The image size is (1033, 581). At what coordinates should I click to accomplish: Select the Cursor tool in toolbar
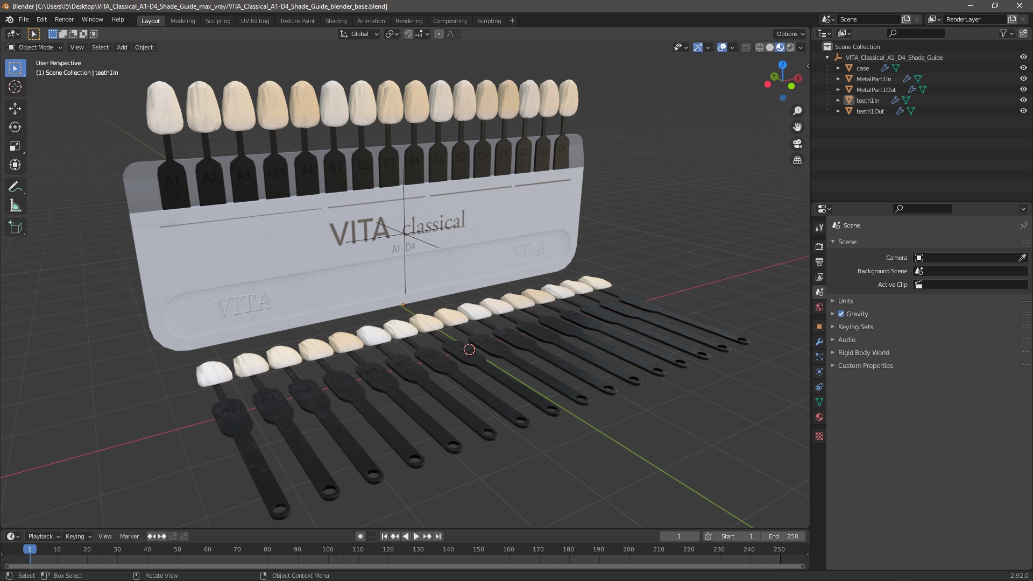[x=15, y=87]
